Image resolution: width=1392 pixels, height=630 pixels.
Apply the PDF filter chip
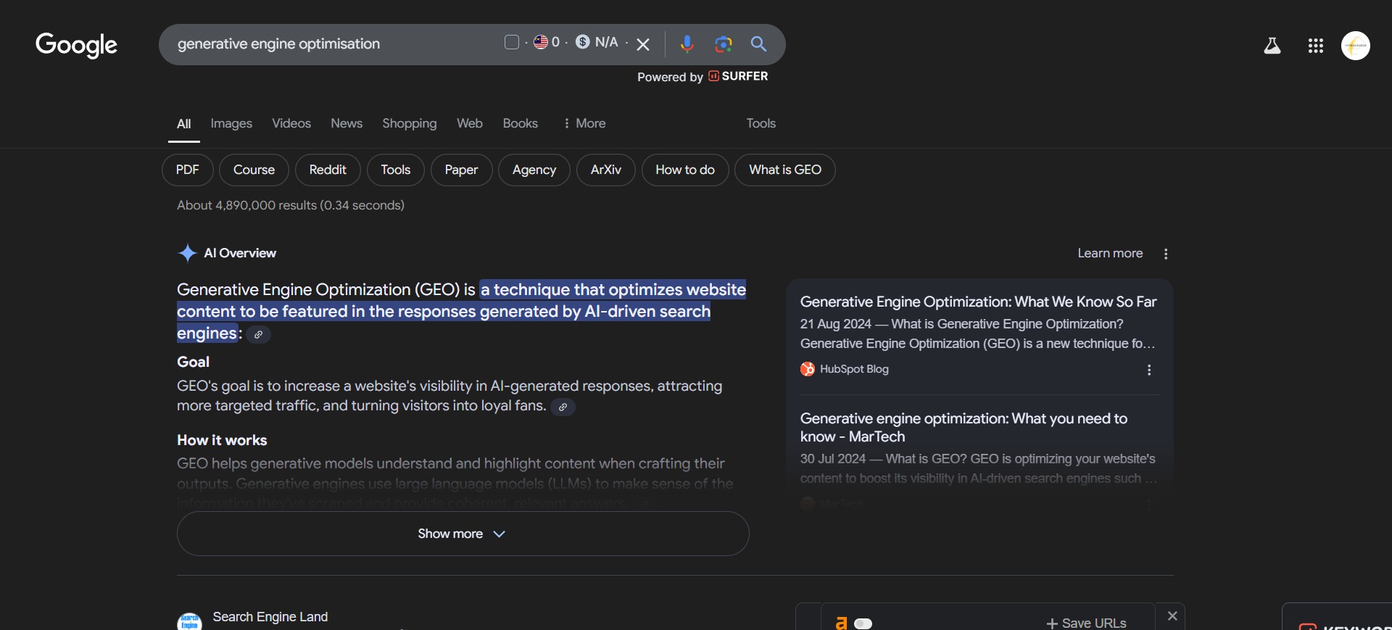point(187,170)
